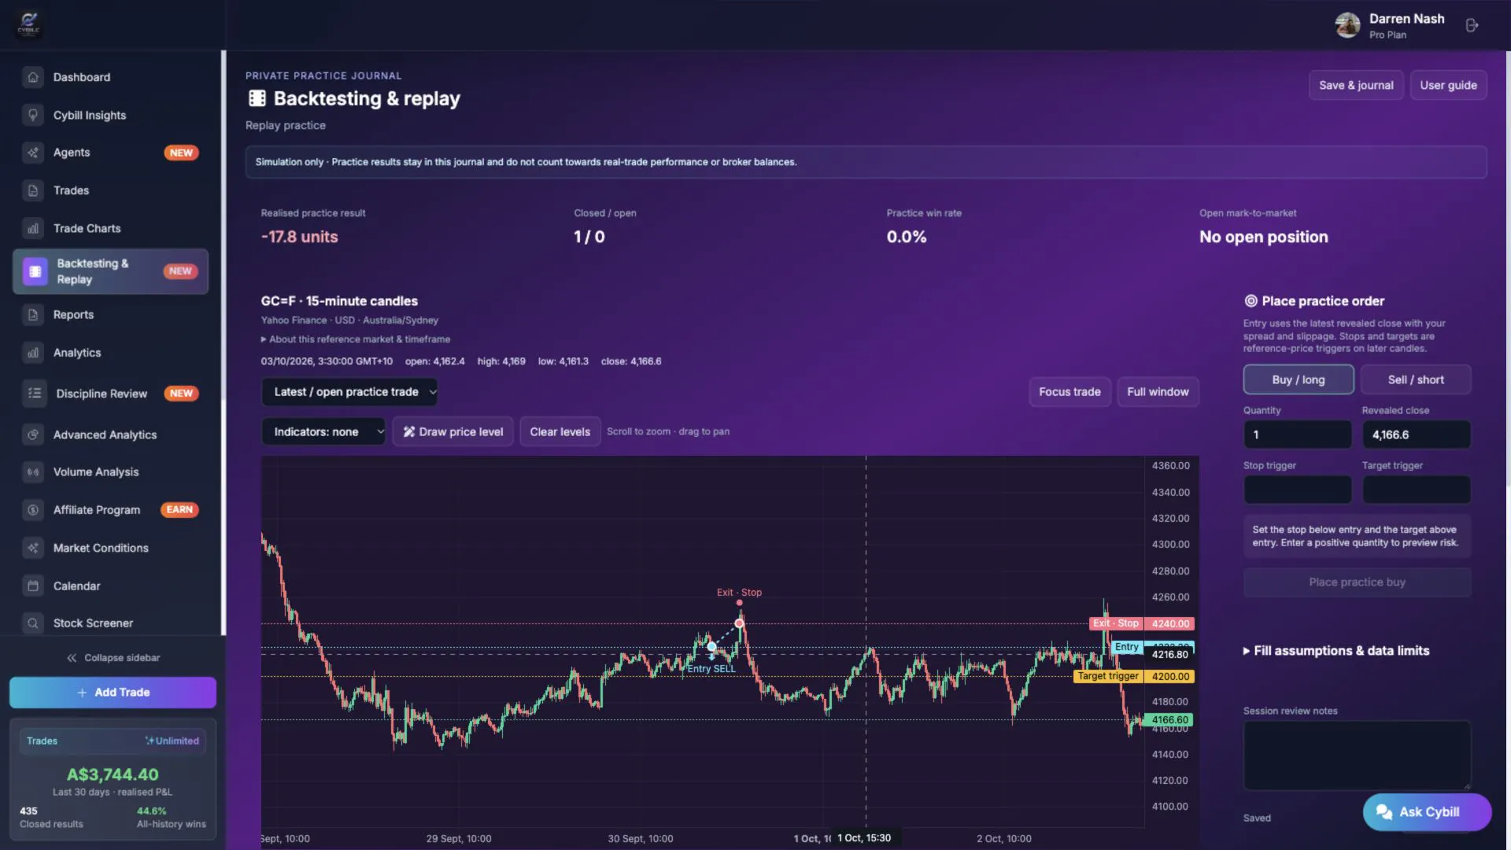Click the Agents sparkle icon
Image resolution: width=1511 pixels, height=850 pixels.
33,153
